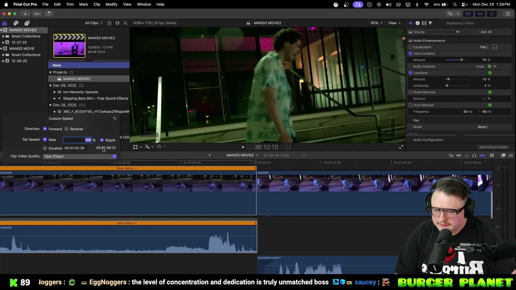Image resolution: width=516 pixels, height=290 pixels.
Task: Uncheck the Ripple checkbox
Action: 102,140
